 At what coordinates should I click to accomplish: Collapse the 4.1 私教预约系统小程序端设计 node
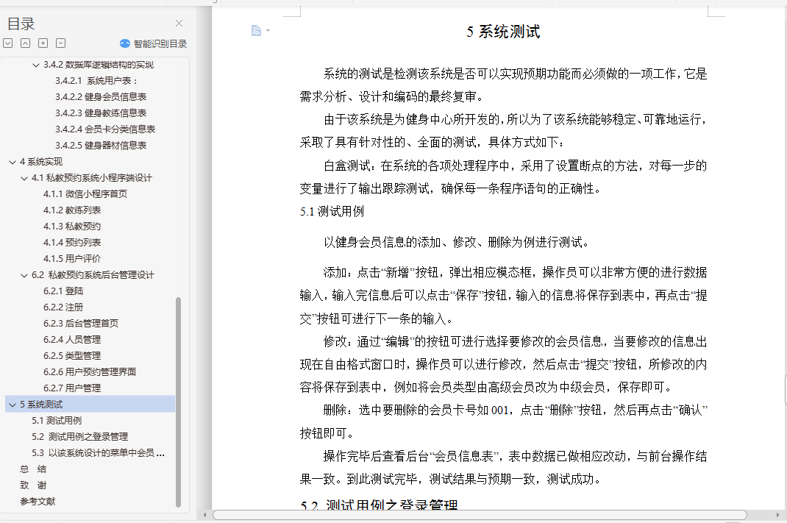24,178
